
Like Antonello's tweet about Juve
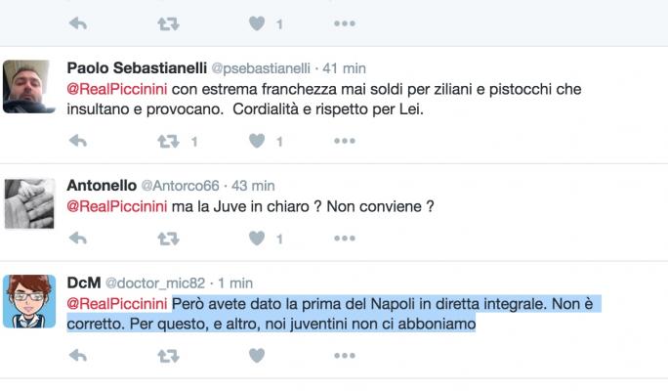258,238
